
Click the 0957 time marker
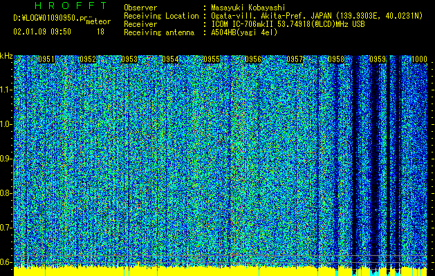pos(295,59)
